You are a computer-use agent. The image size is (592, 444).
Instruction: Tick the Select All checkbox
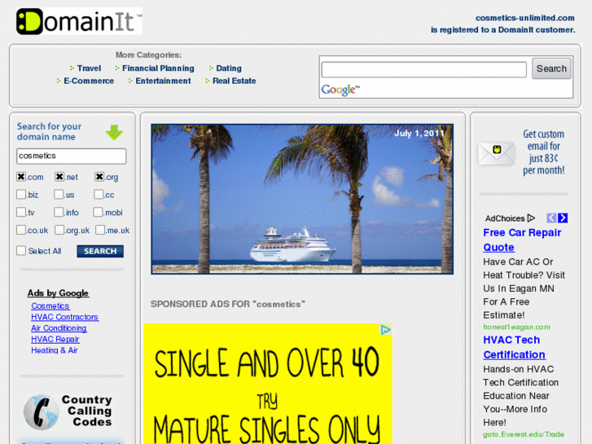pyautogui.click(x=21, y=251)
